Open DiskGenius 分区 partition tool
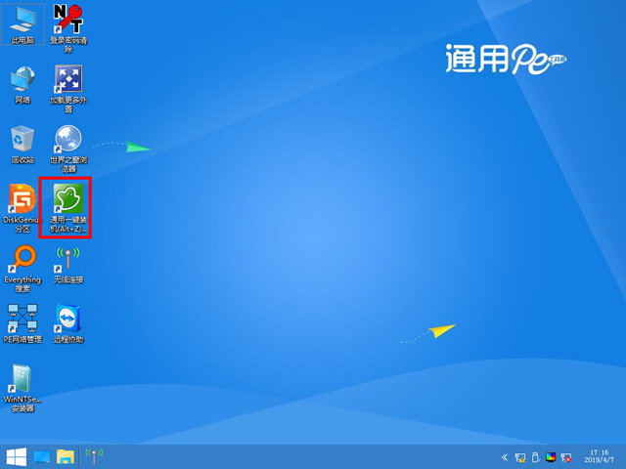This screenshot has height=469, width=626. pos(22,200)
